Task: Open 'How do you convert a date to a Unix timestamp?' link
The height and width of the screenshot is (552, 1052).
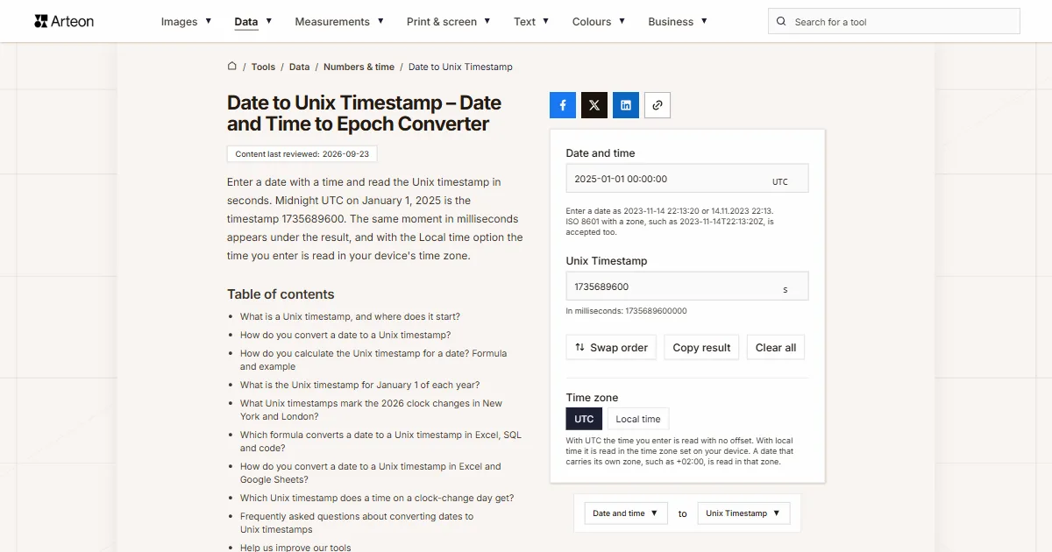Action: [345, 335]
